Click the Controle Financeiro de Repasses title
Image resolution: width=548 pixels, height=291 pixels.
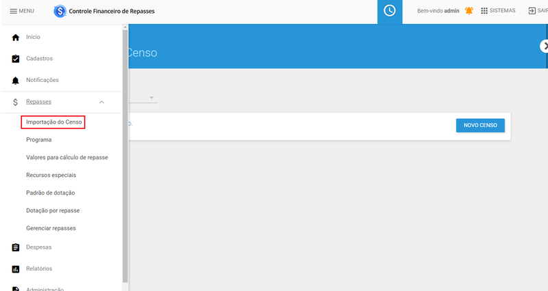coord(112,11)
